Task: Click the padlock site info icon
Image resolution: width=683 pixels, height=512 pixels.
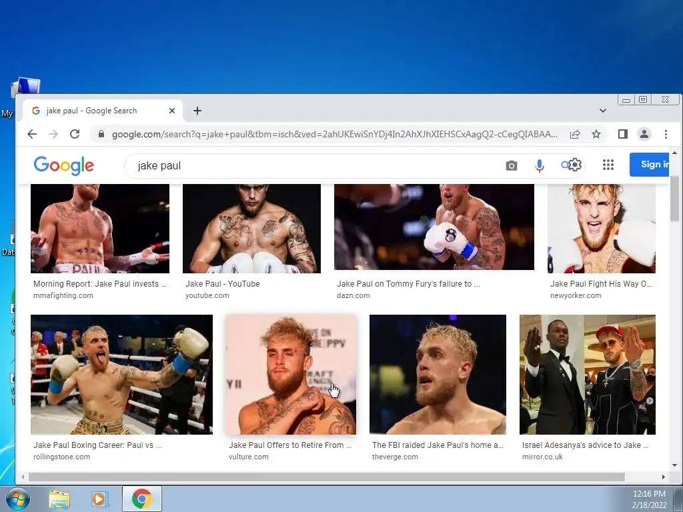Action: pyautogui.click(x=101, y=134)
